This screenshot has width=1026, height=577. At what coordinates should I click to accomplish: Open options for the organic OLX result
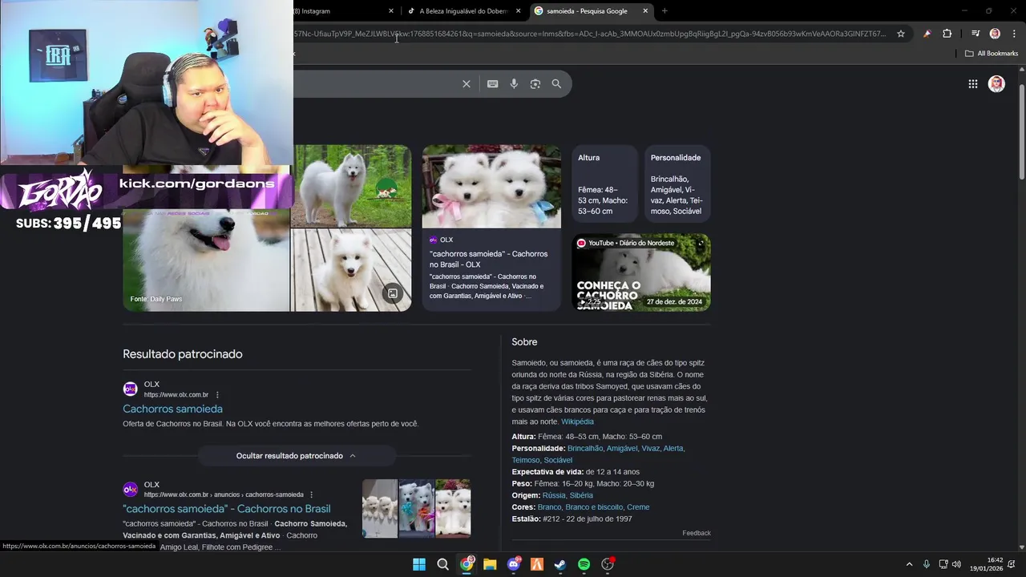pos(312,494)
